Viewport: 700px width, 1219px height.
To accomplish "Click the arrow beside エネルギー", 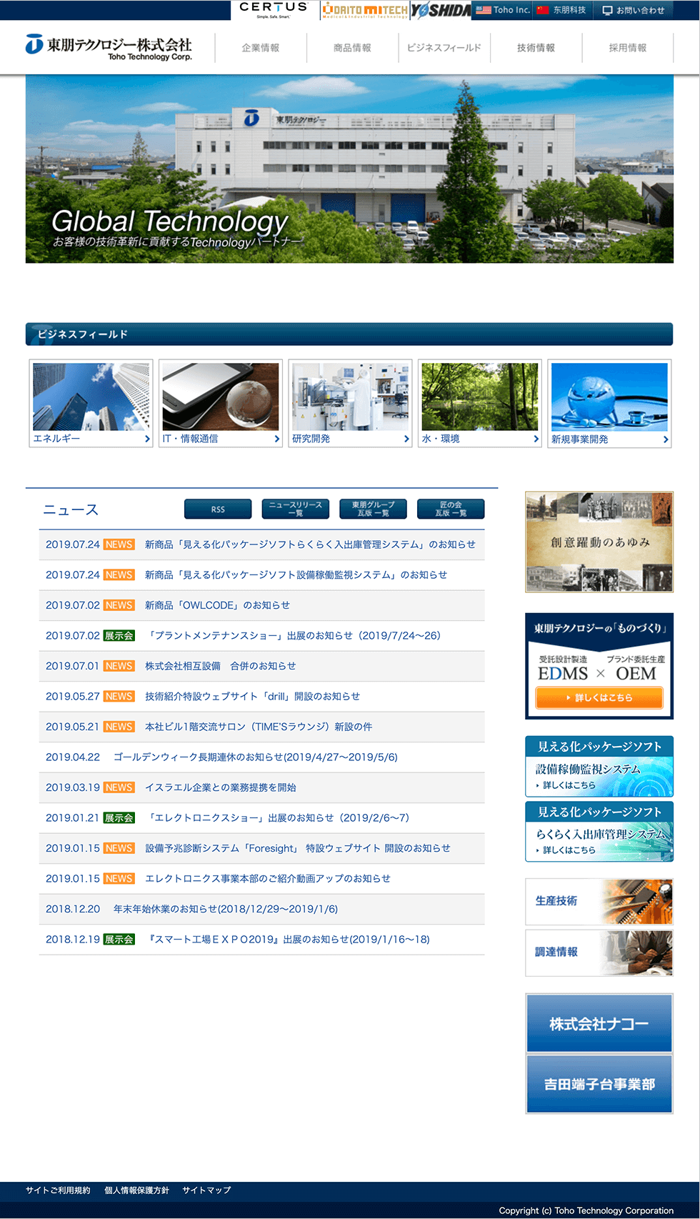I will pyautogui.click(x=147, y=439).
